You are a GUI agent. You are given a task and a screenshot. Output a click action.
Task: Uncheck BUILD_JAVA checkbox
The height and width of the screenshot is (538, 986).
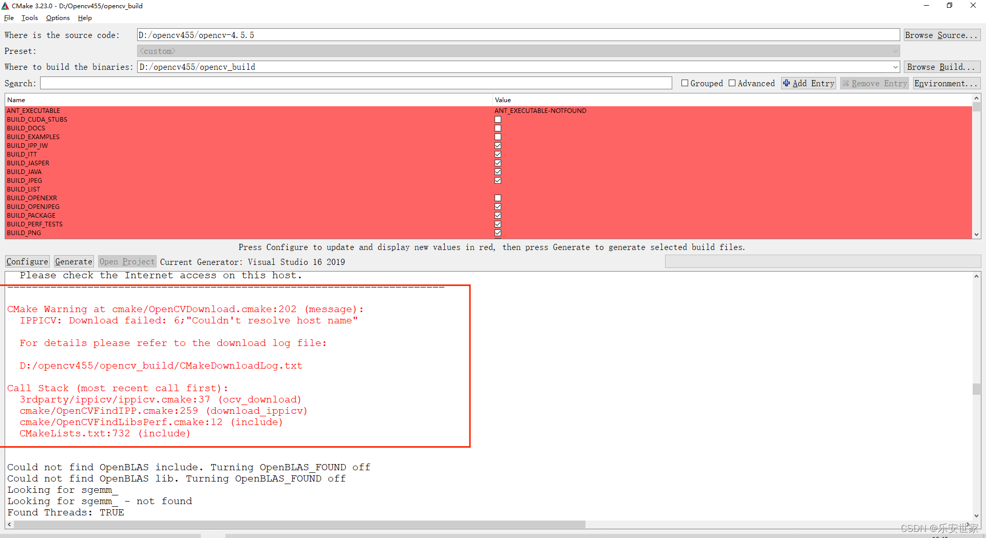pos(498,172)
